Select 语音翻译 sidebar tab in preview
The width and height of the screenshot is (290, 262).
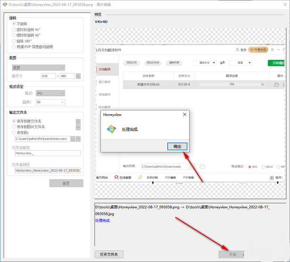(x=104, y=94)
